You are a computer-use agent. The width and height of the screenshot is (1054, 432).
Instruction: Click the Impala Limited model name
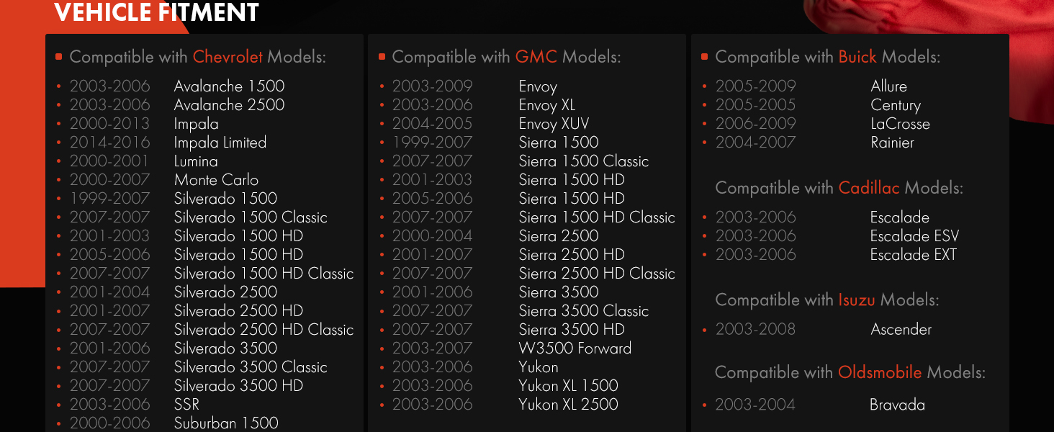point(220,143)
